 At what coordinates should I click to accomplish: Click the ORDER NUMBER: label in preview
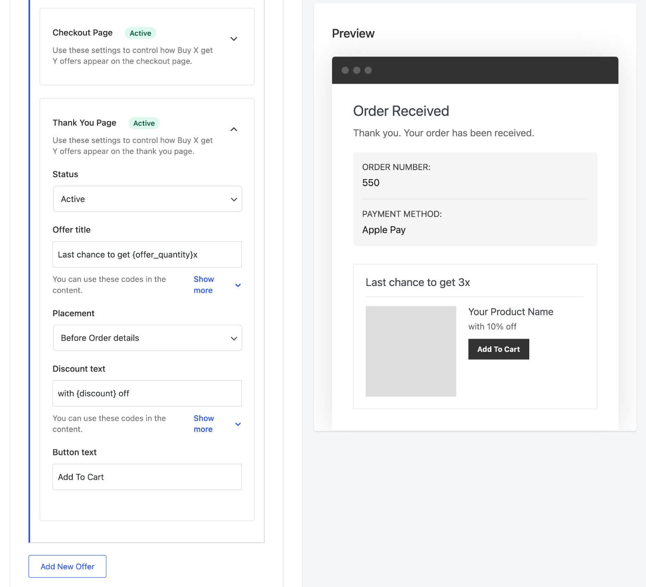click(x=396, y=167)
